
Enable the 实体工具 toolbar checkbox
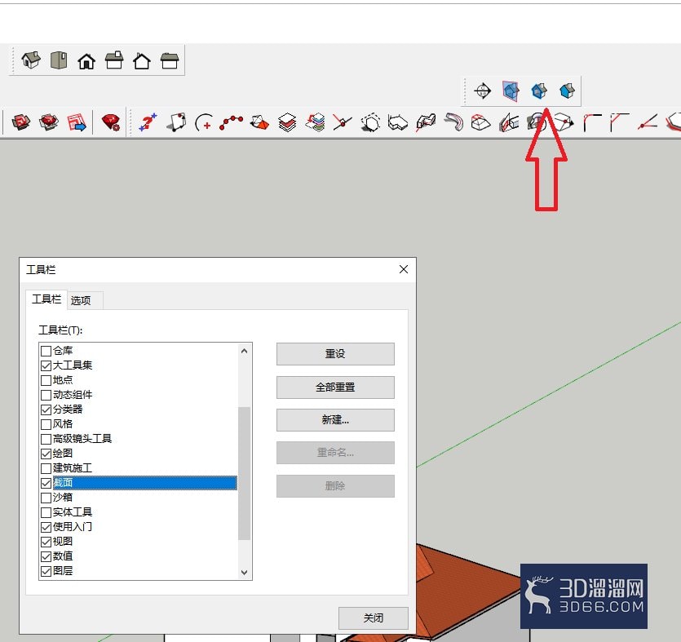tap(46, 512)
